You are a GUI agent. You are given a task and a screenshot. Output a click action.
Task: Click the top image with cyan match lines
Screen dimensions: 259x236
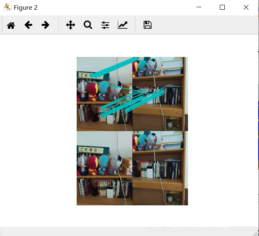(132, 94)
